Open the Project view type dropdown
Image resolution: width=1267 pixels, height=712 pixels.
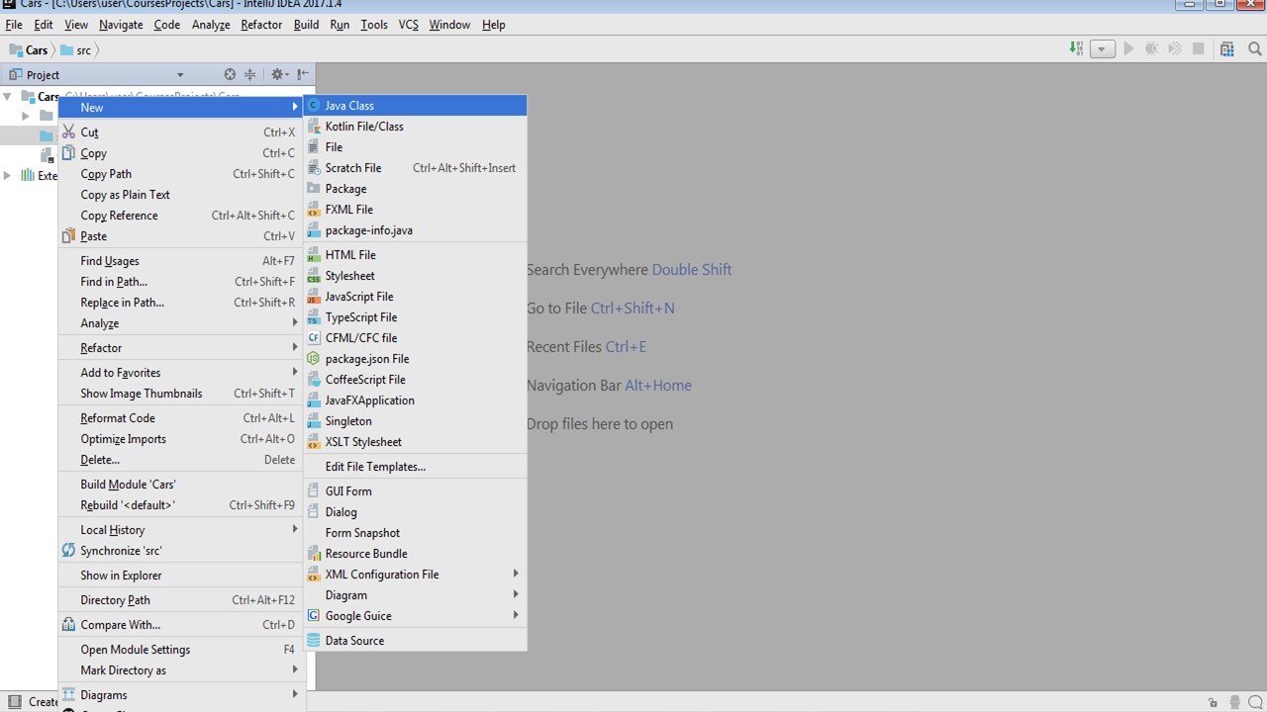point(179,74)
